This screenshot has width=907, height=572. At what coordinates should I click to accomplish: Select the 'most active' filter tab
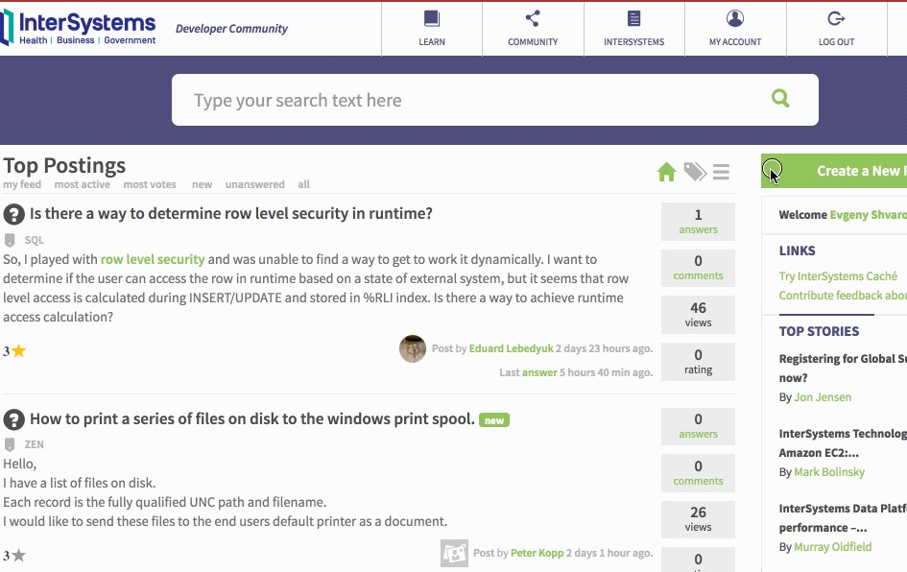click(82, 184)
